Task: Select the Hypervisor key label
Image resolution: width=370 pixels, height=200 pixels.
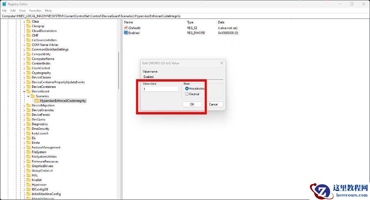Action: coord(39,185)
